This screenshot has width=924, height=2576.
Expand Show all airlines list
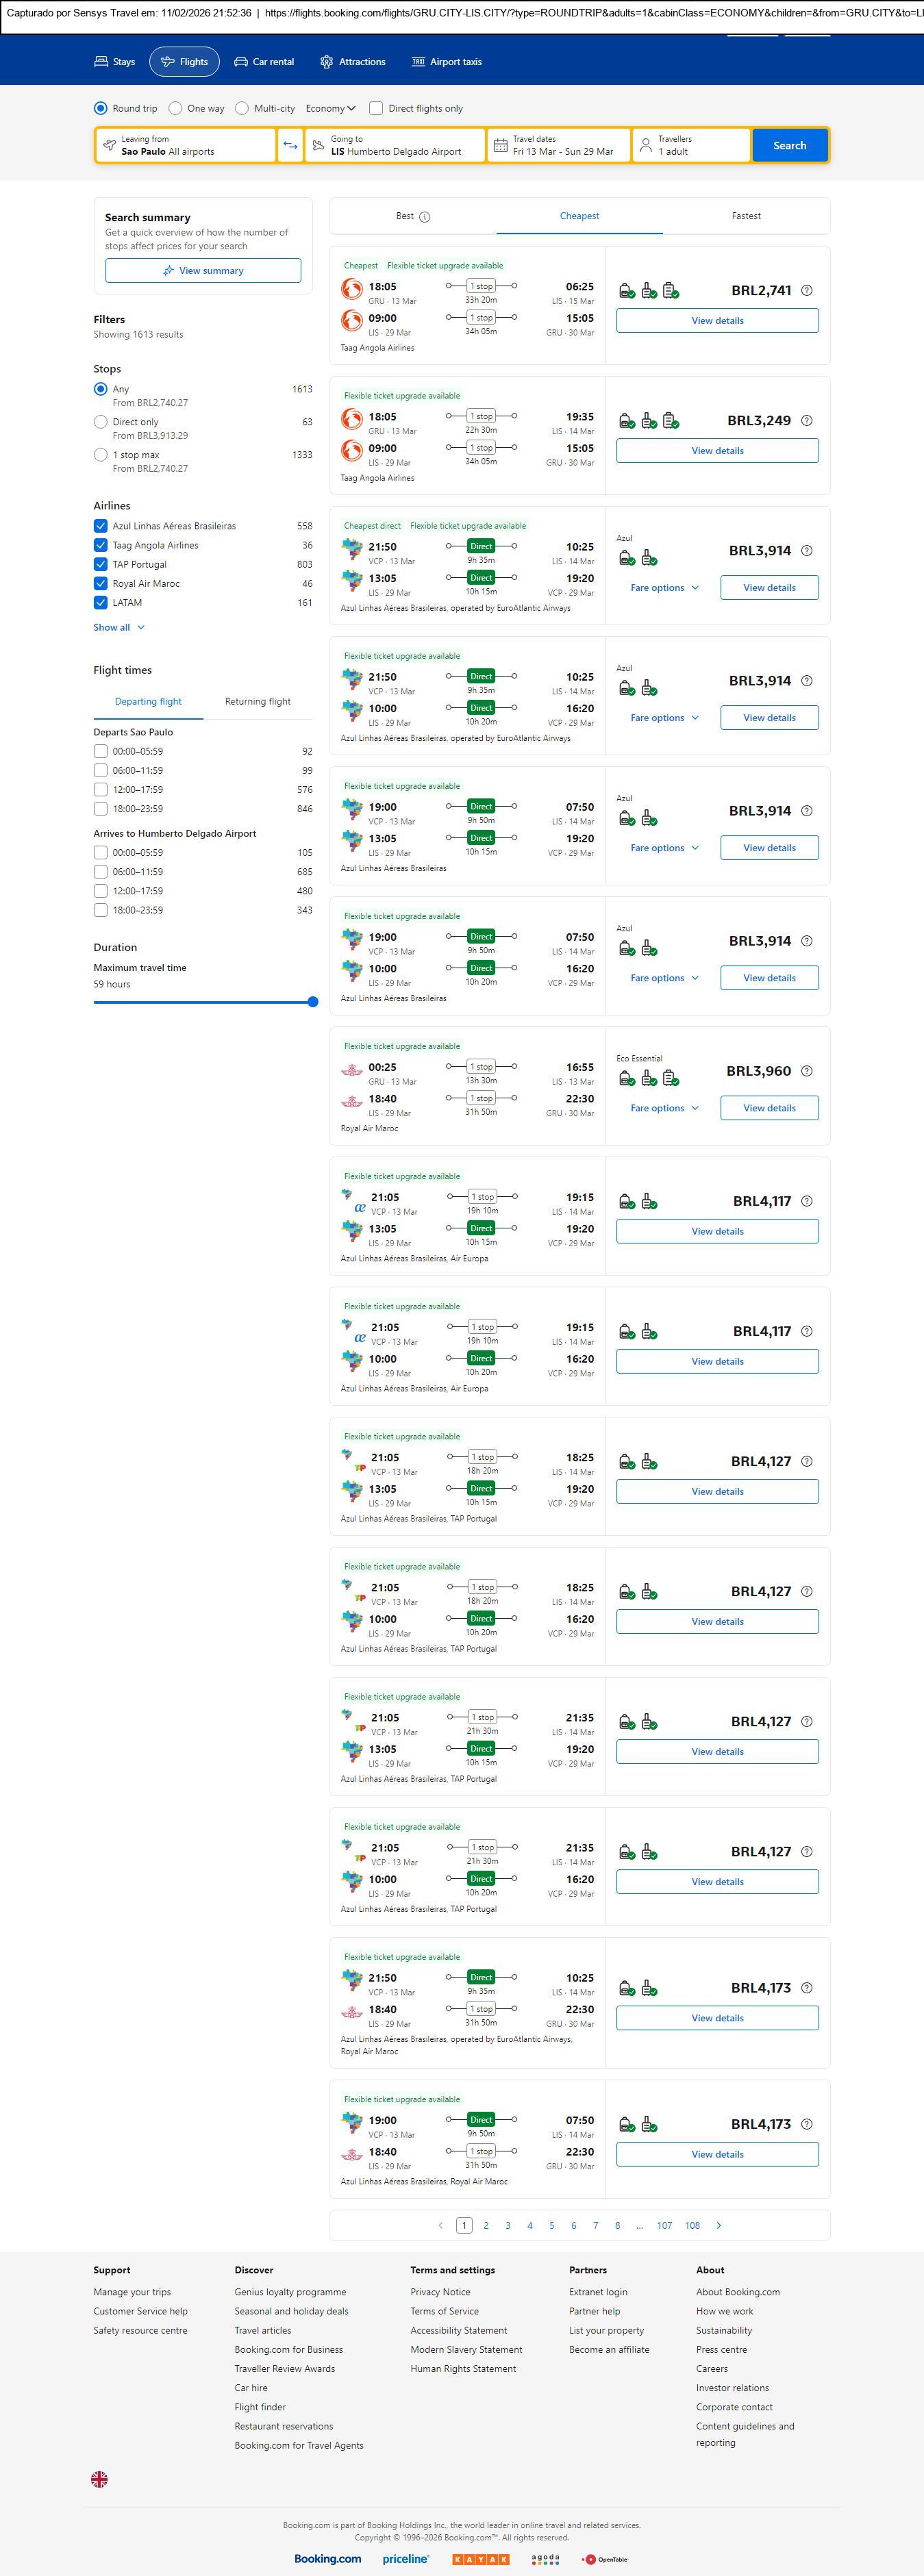pyautogui.click(x=119, y=627)
